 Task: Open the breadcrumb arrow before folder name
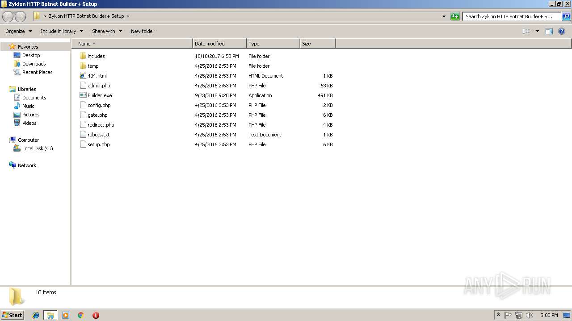click(45, 16)
